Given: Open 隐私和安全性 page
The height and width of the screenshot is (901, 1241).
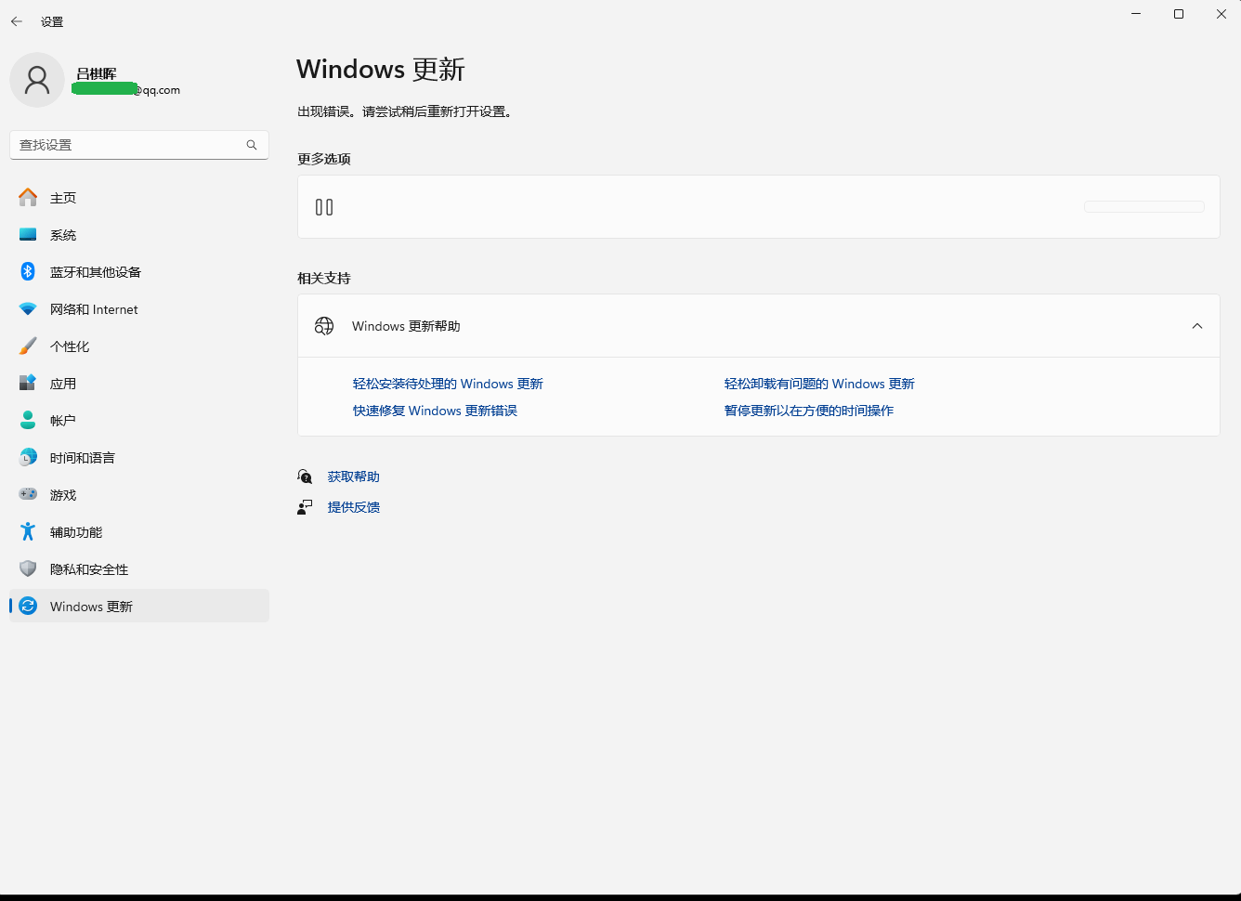Looking at the screenshot, I should click(x=139, y=569).
